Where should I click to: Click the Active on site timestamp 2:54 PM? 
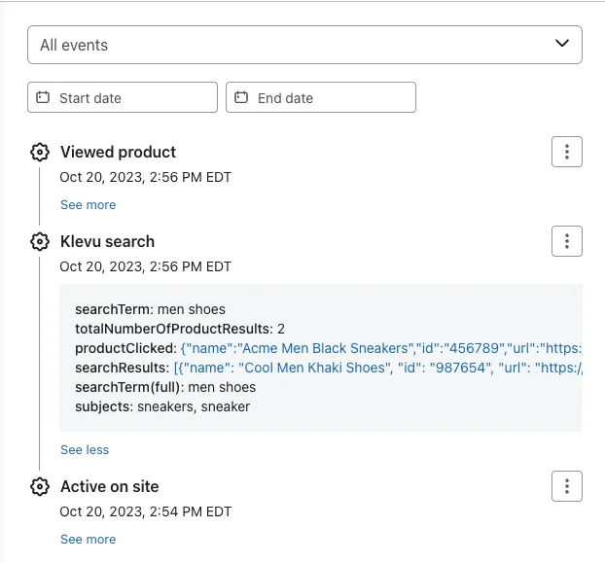(x=146, y=511)
